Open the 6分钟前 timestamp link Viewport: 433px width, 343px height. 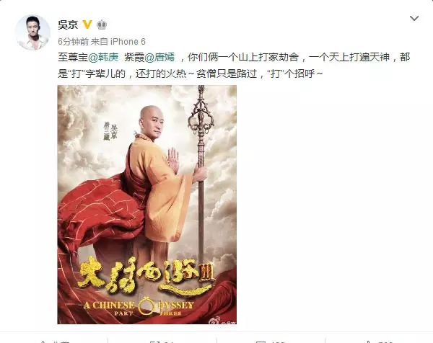[73, 42]
